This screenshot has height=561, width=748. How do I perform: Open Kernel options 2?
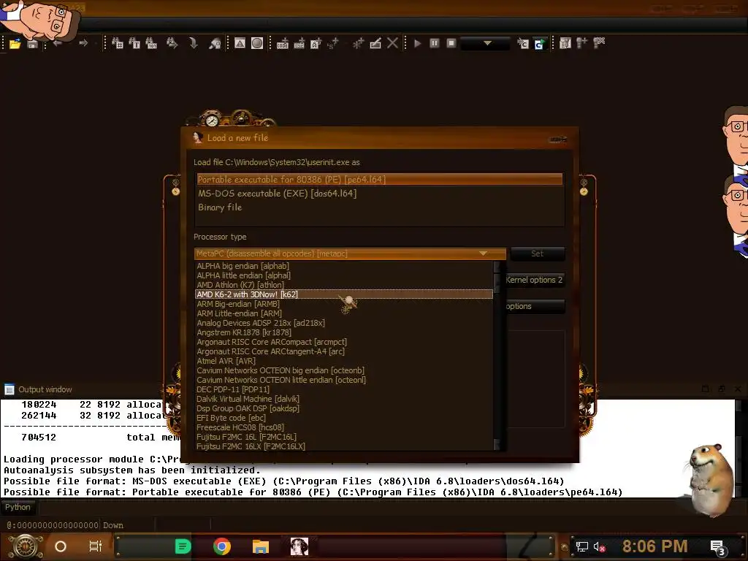pos(535,280)
